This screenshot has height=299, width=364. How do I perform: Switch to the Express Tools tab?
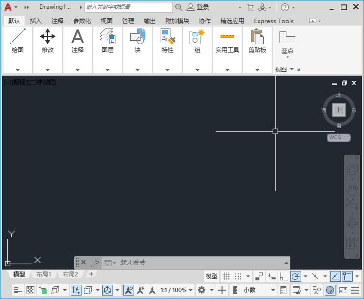(x=274, y=21)
